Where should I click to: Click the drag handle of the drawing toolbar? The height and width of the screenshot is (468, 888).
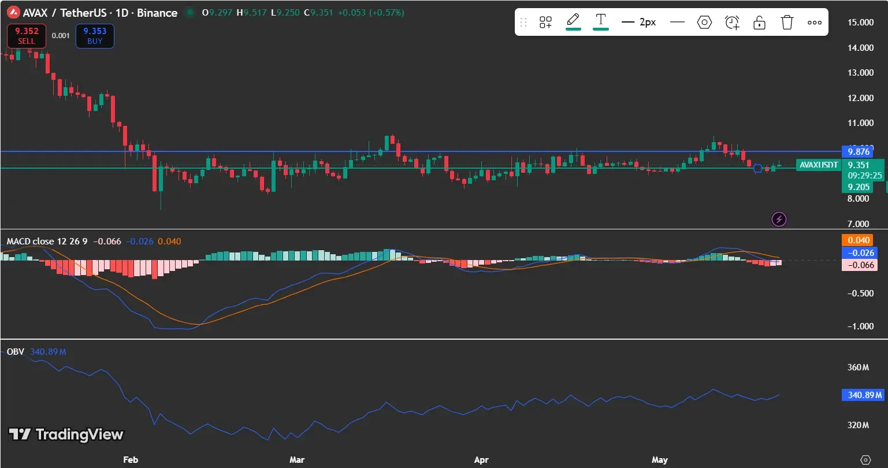tap(523, 23)
